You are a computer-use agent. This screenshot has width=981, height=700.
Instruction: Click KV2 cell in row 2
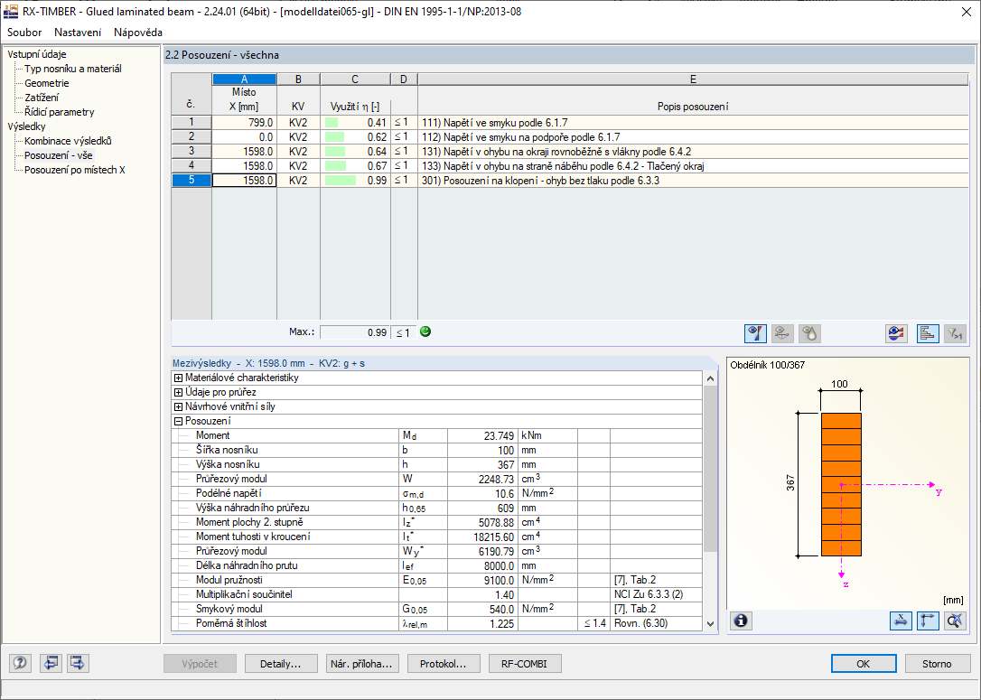pyautogui.click(x=298, y=137)
